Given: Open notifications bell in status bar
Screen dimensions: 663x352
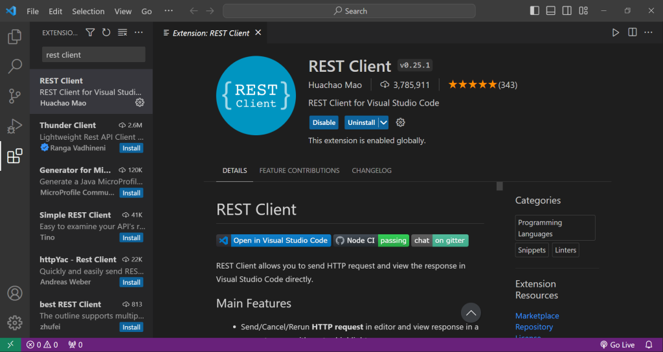Looking at the screenshot, I should coord(649,345).
